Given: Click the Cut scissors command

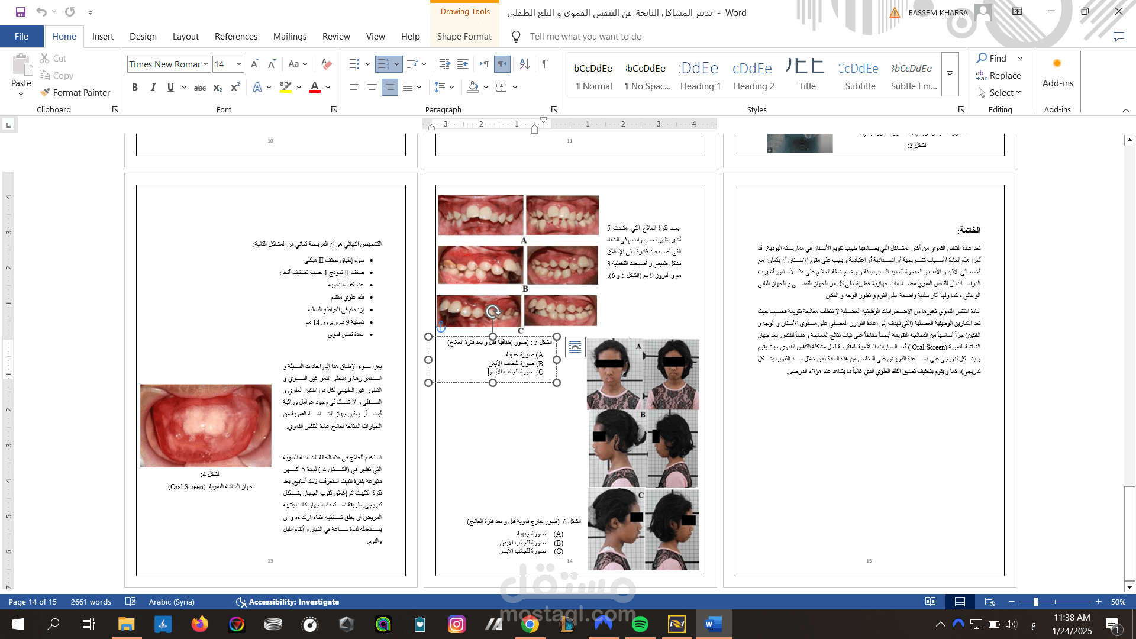Looking at the screenshot, I should [x=53, y=58].
